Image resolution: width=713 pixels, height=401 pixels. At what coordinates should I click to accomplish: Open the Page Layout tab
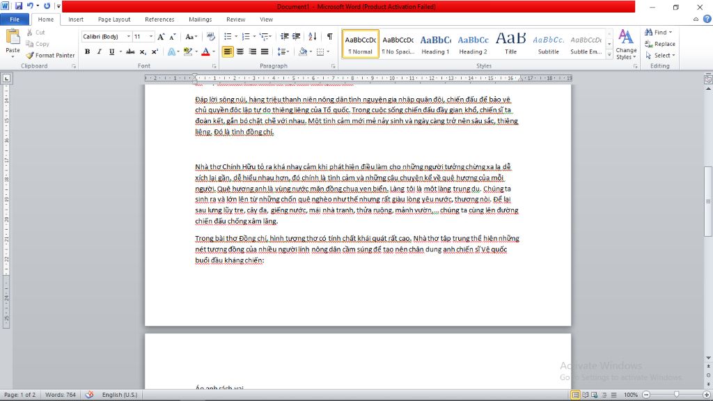click(x=113, y=19)
